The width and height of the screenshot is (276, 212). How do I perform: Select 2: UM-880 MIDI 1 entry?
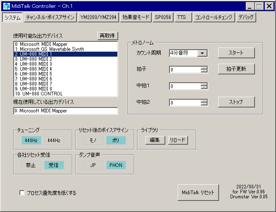click(65, 54)
